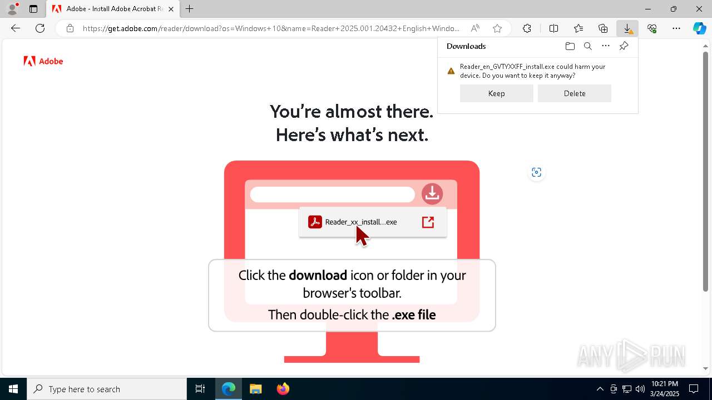The image size is (712, 400).
Task: Show hidden system tray icons
Action: click(x=600, y=389)
